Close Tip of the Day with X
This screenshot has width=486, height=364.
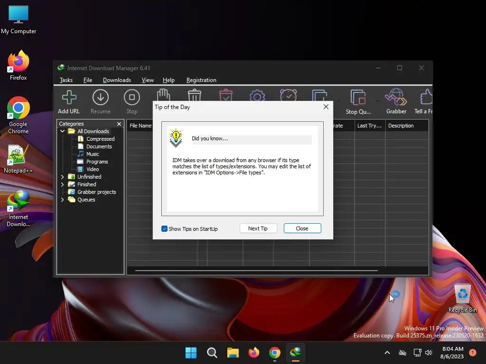coord(326,107)
